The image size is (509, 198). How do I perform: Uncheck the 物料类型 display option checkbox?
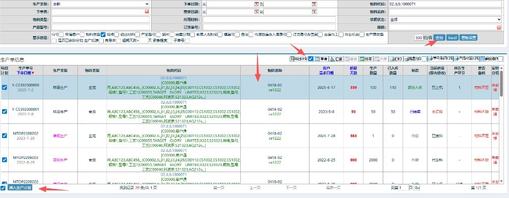tap(103, 35)
